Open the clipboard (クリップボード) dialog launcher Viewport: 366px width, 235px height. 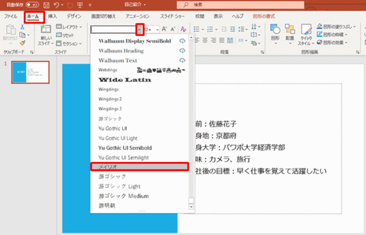coord(32,52)
